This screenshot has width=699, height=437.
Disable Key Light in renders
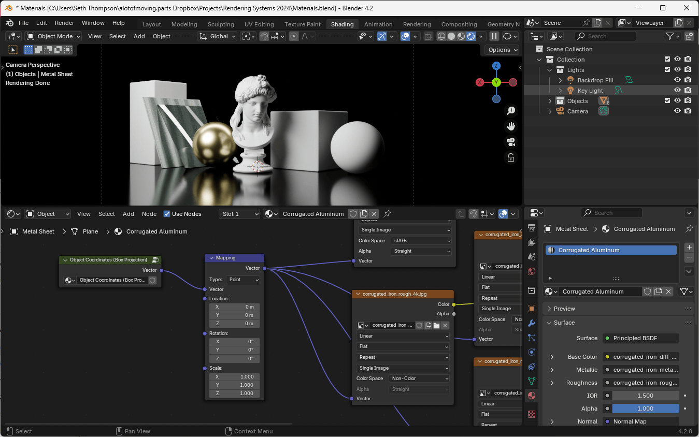(688, 91)
